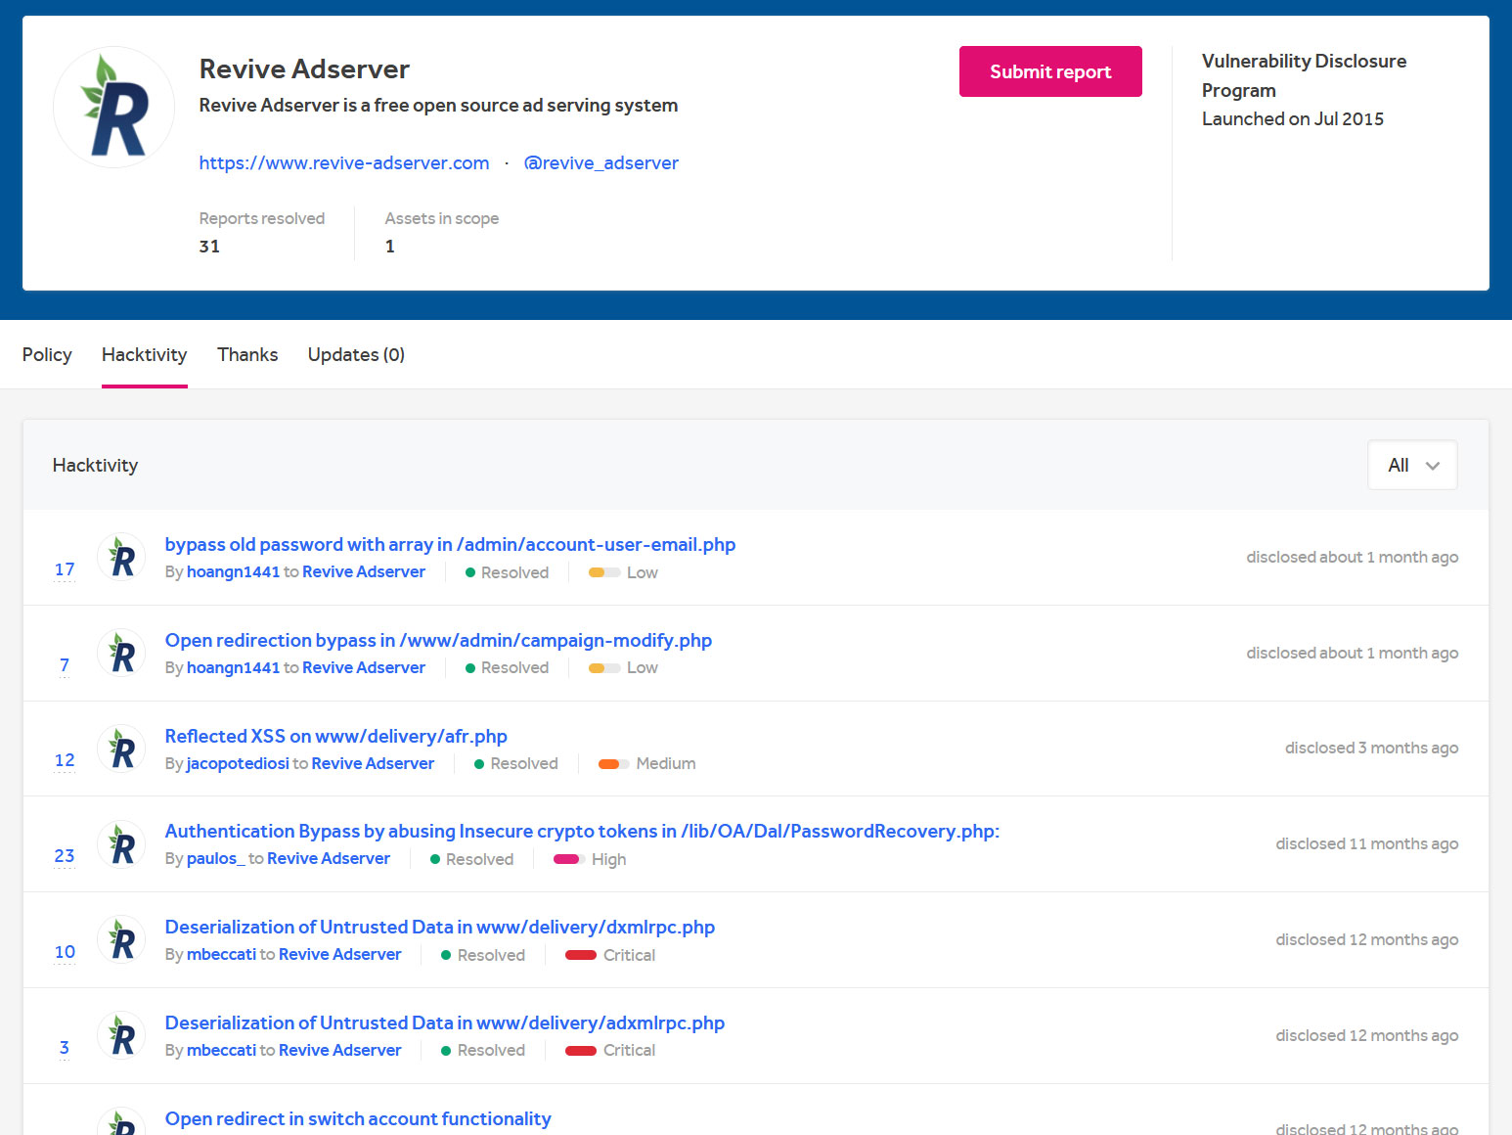Click vote count 12 on Reflected XSS report

click(x=65, y=760)
